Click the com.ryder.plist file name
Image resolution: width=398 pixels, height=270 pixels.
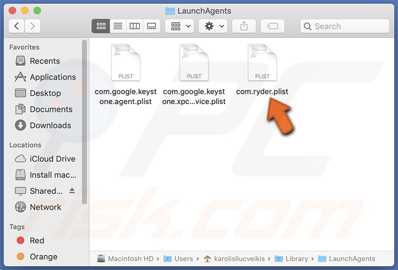262,92
